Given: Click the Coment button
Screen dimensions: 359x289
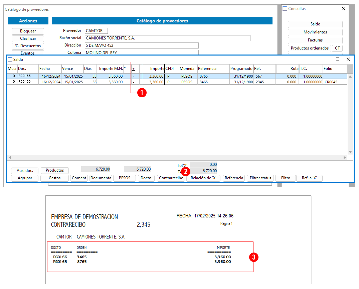Looking at the screenshot, I should [x=79, y=178].
